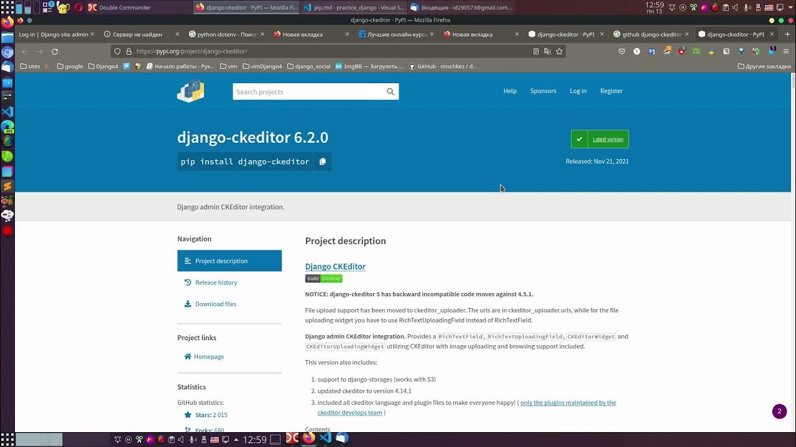Image resolution: width=796 pixels, height=447 pixels.
Task: Open the US flag keyboard layout indicator
Action: tap(769, 7)
